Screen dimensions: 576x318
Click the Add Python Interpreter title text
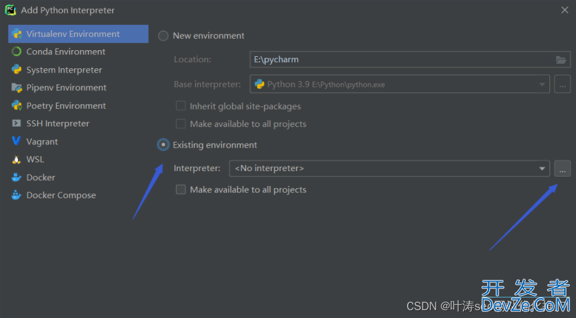point(68,10)
